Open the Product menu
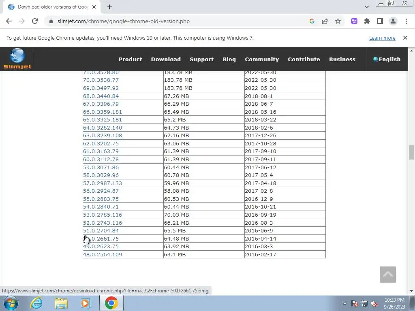Screen dimensions: 415x311 click(130, 59)
